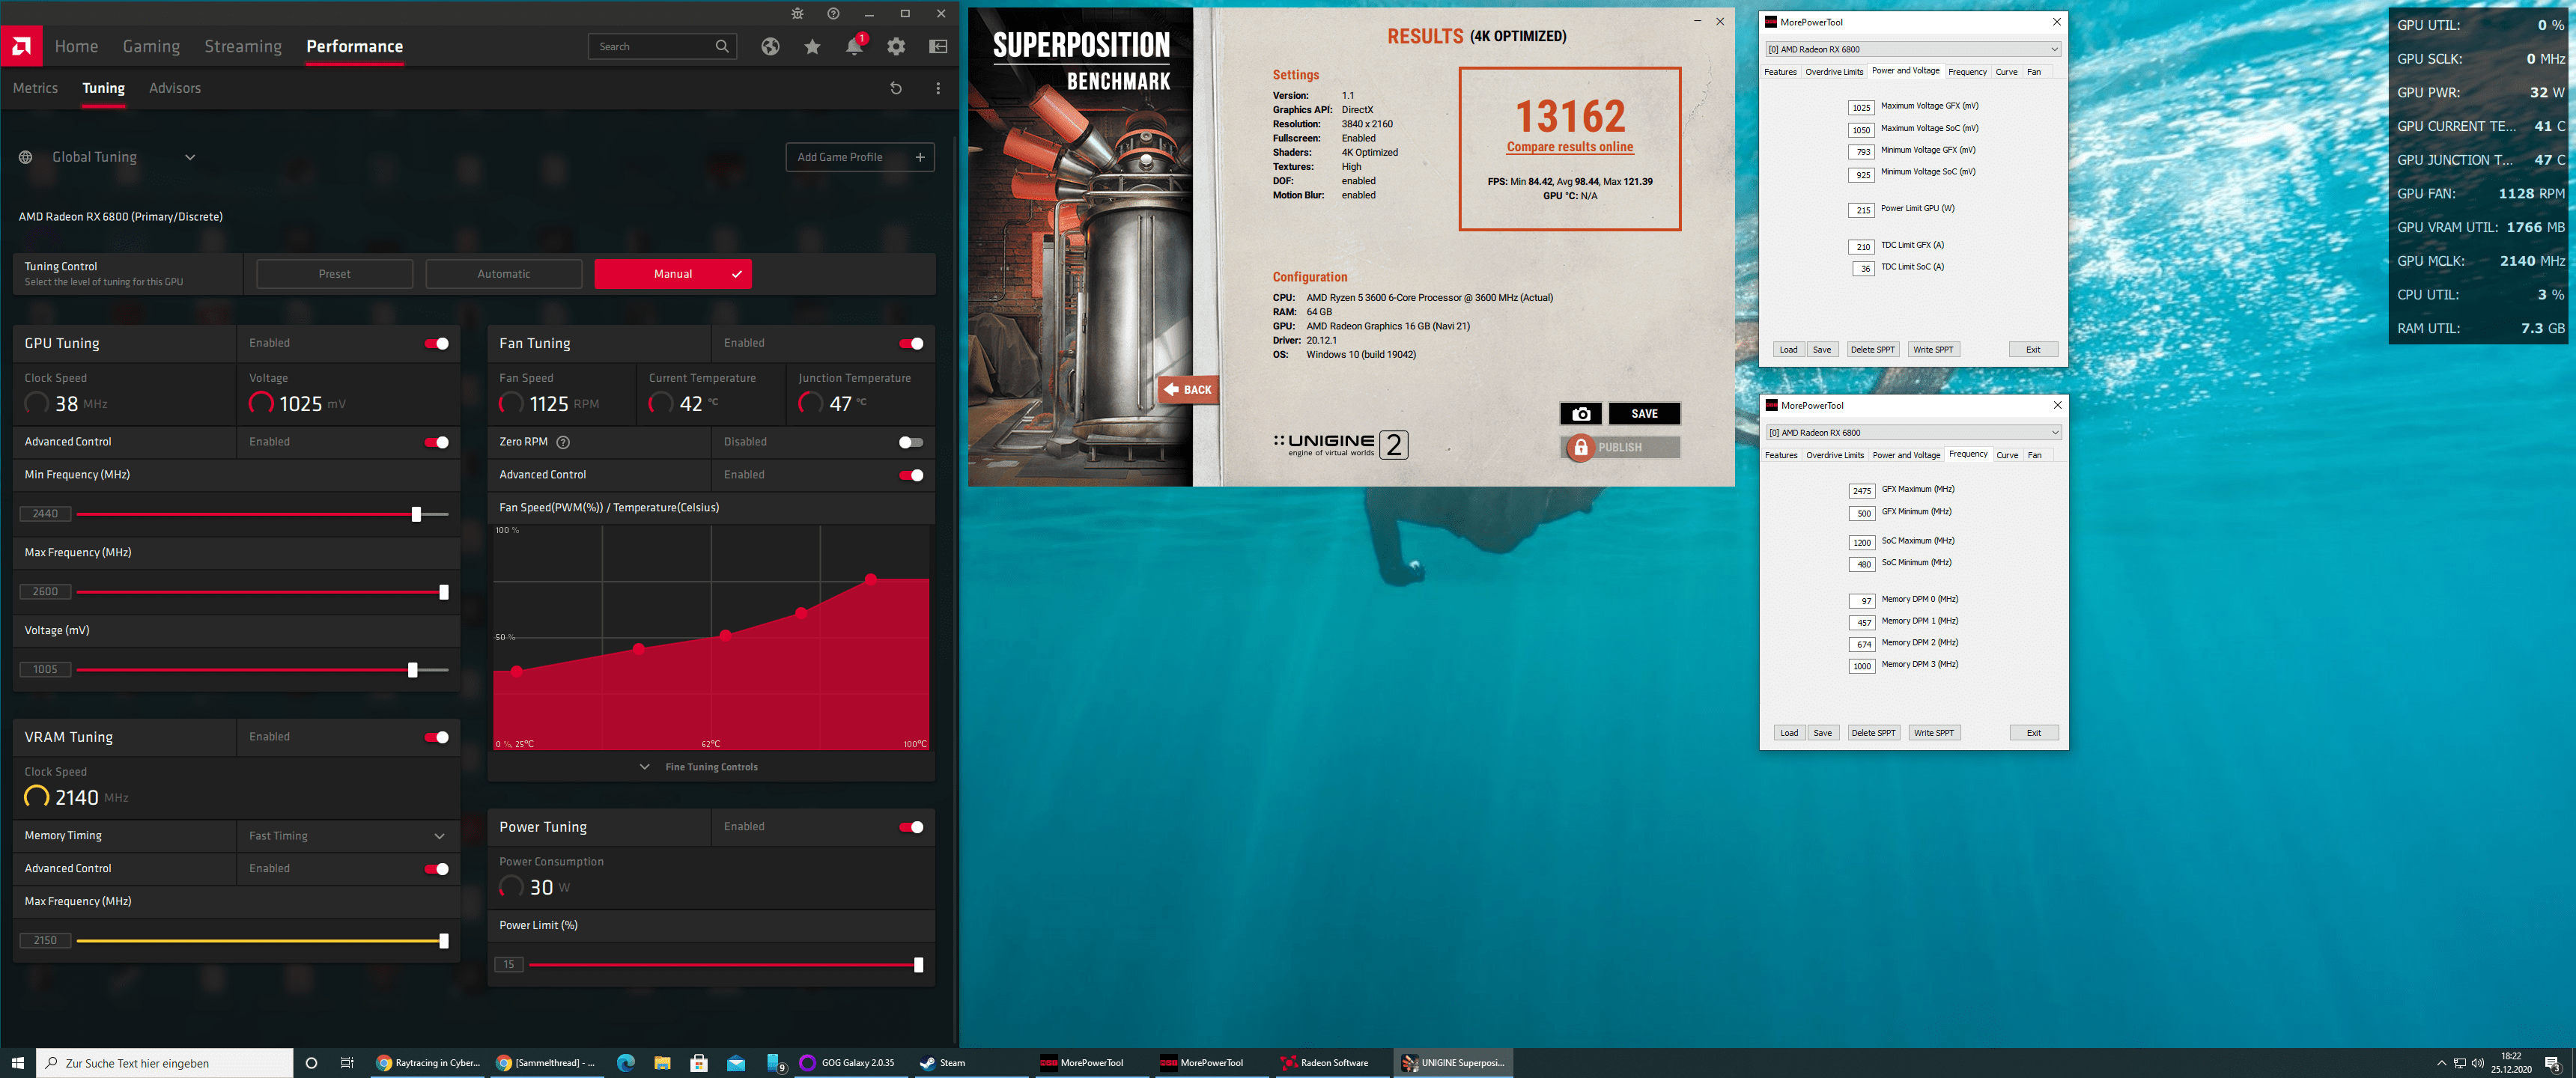2576x1078 pixels.
Task: Toggle Fan Tuning enabled switch
Action: (911, 344)
